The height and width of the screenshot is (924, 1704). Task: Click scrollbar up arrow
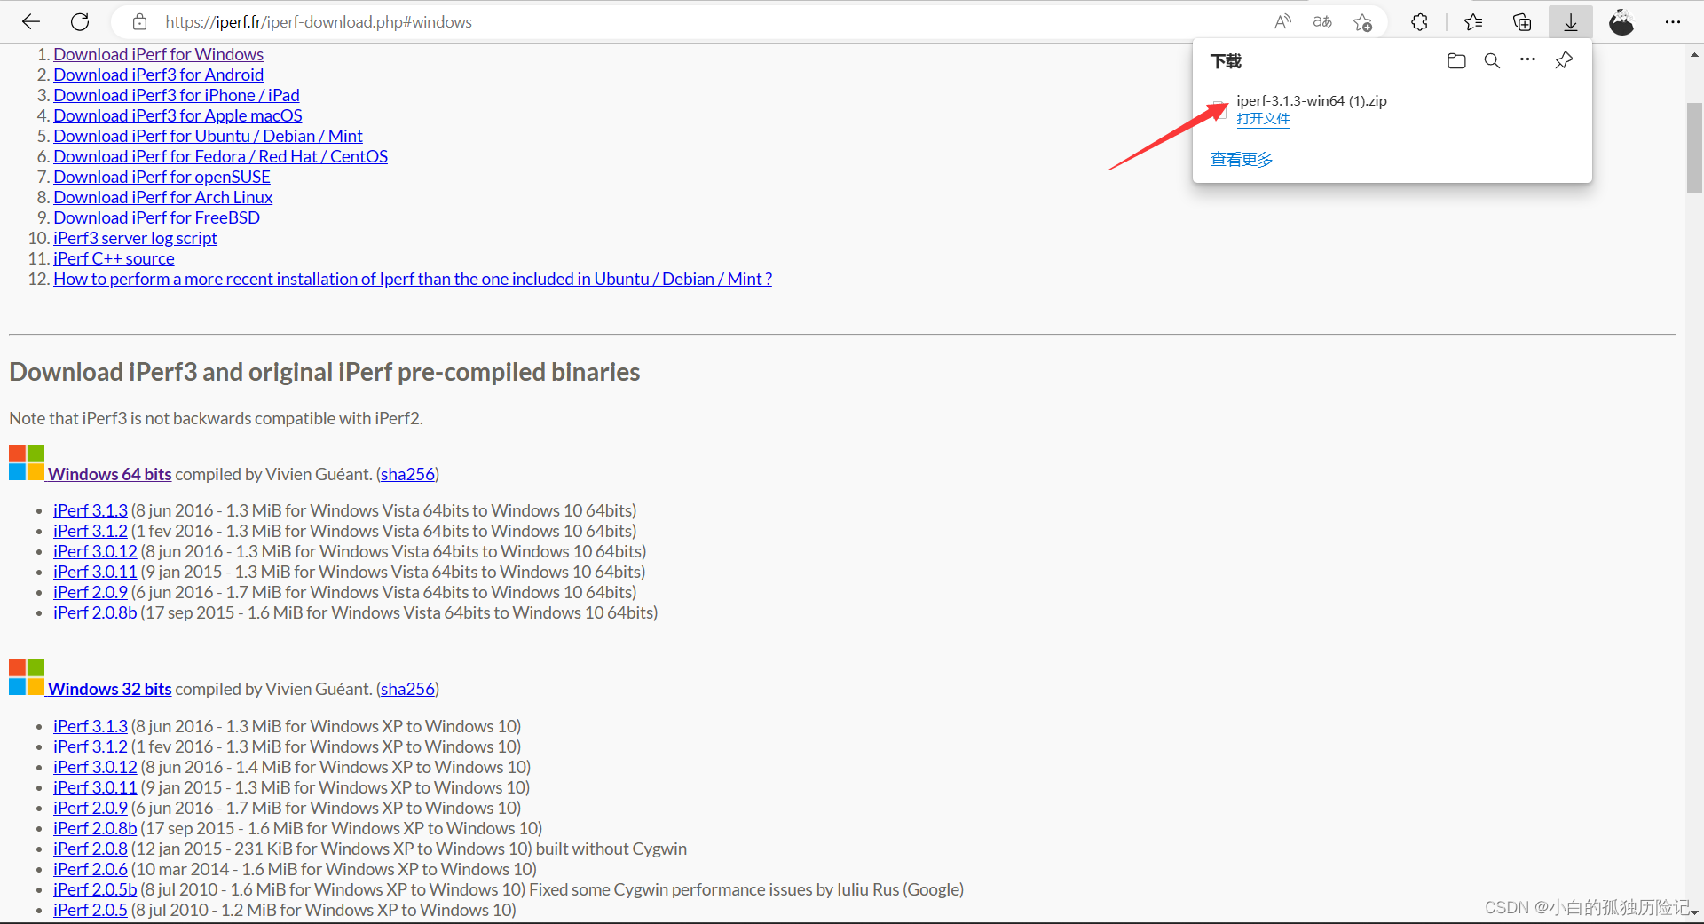point(1694,54)
